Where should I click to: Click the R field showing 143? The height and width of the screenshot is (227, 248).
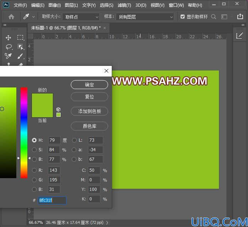pos(54,170)
